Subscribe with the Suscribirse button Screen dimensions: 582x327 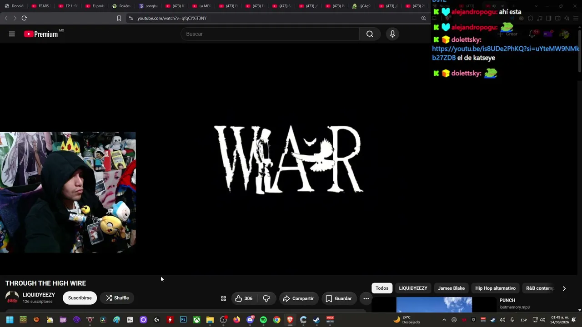click(80, 298)
